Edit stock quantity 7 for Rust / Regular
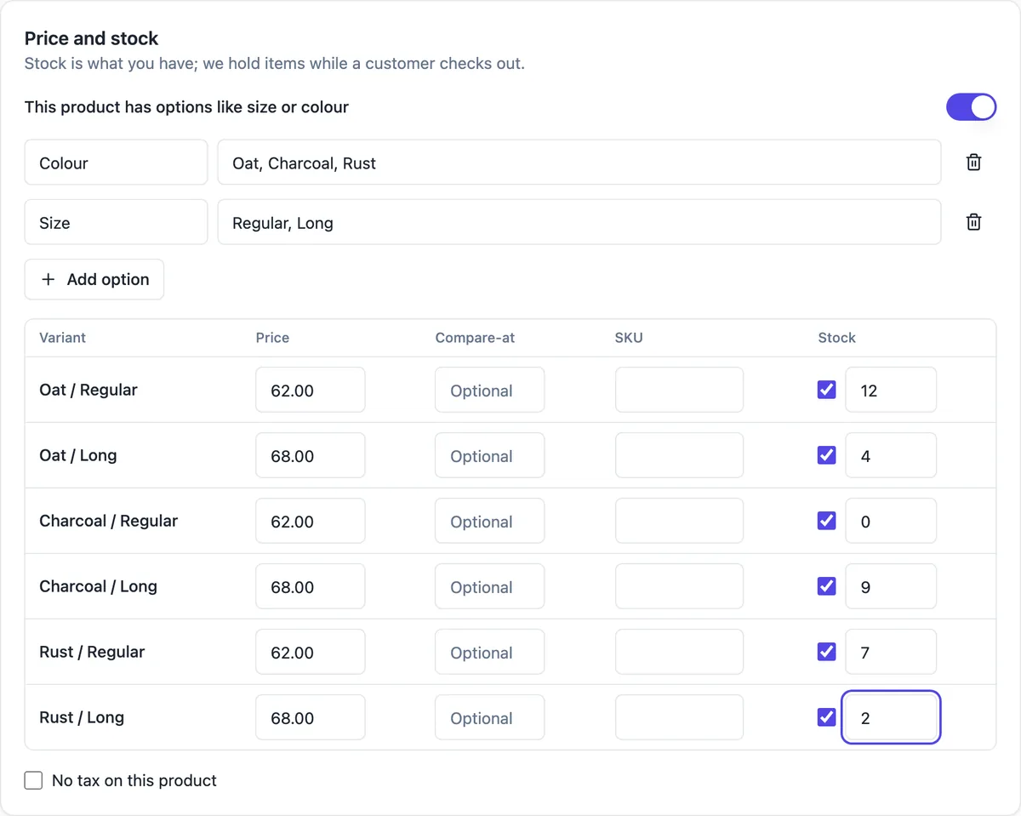The image size is (1021, 816). click(x=891, y=652)
